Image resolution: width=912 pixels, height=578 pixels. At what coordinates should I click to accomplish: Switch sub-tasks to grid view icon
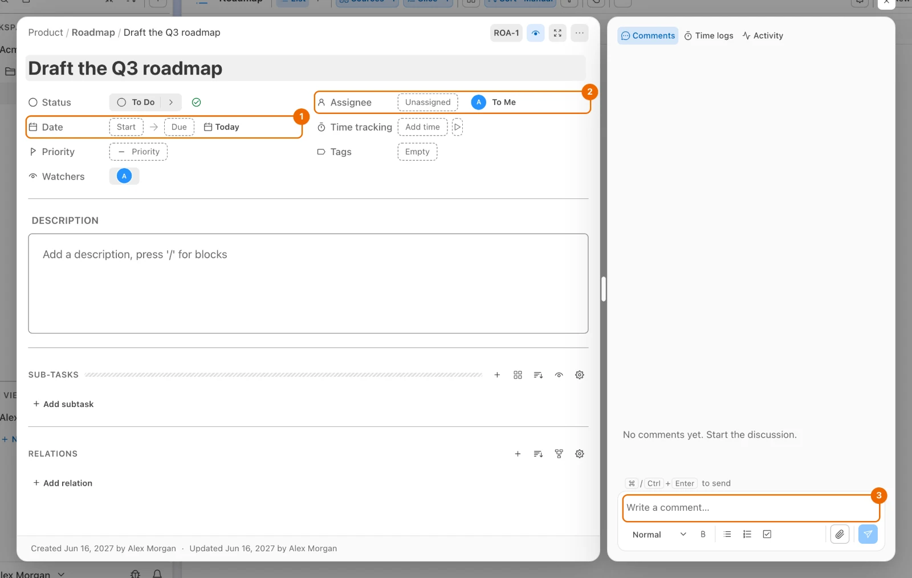[518, 375]
